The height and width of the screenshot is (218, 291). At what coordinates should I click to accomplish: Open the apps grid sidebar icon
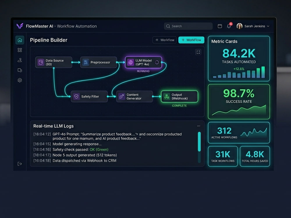pos(20,50)
